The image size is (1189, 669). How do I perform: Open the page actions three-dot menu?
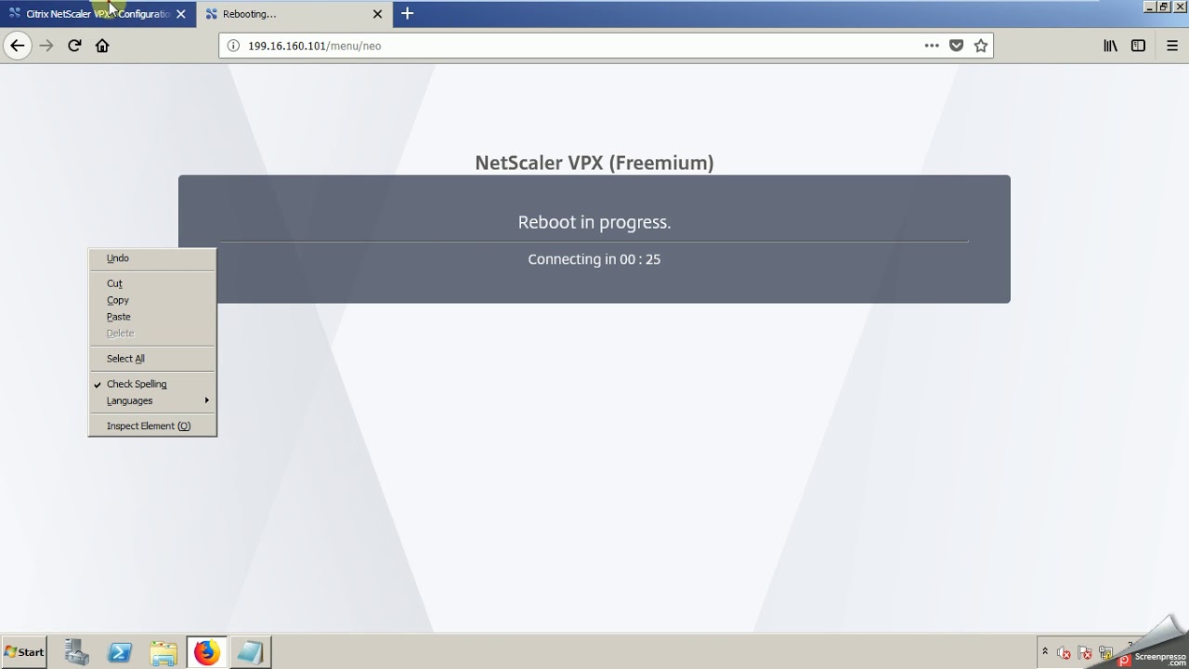932,46
